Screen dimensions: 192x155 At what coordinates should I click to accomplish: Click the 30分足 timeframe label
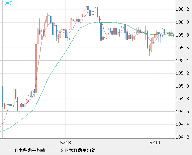pos(11,3)
